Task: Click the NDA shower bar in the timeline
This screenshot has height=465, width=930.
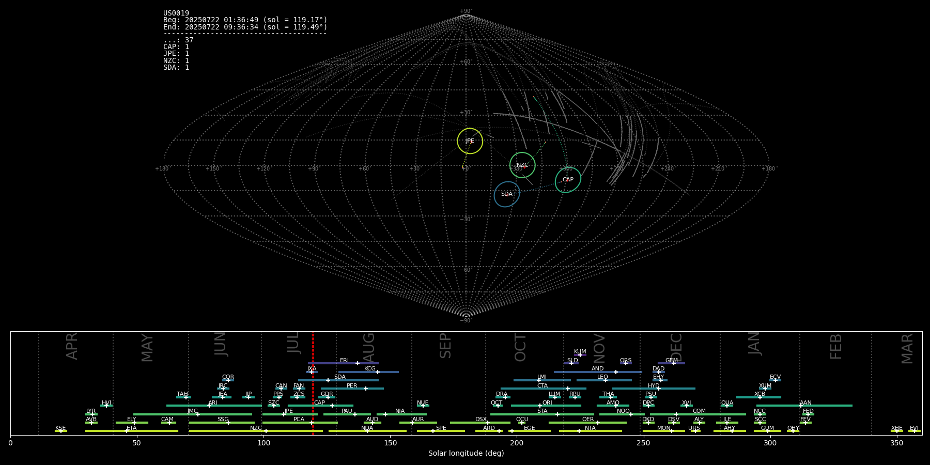Action: (367, 431)
